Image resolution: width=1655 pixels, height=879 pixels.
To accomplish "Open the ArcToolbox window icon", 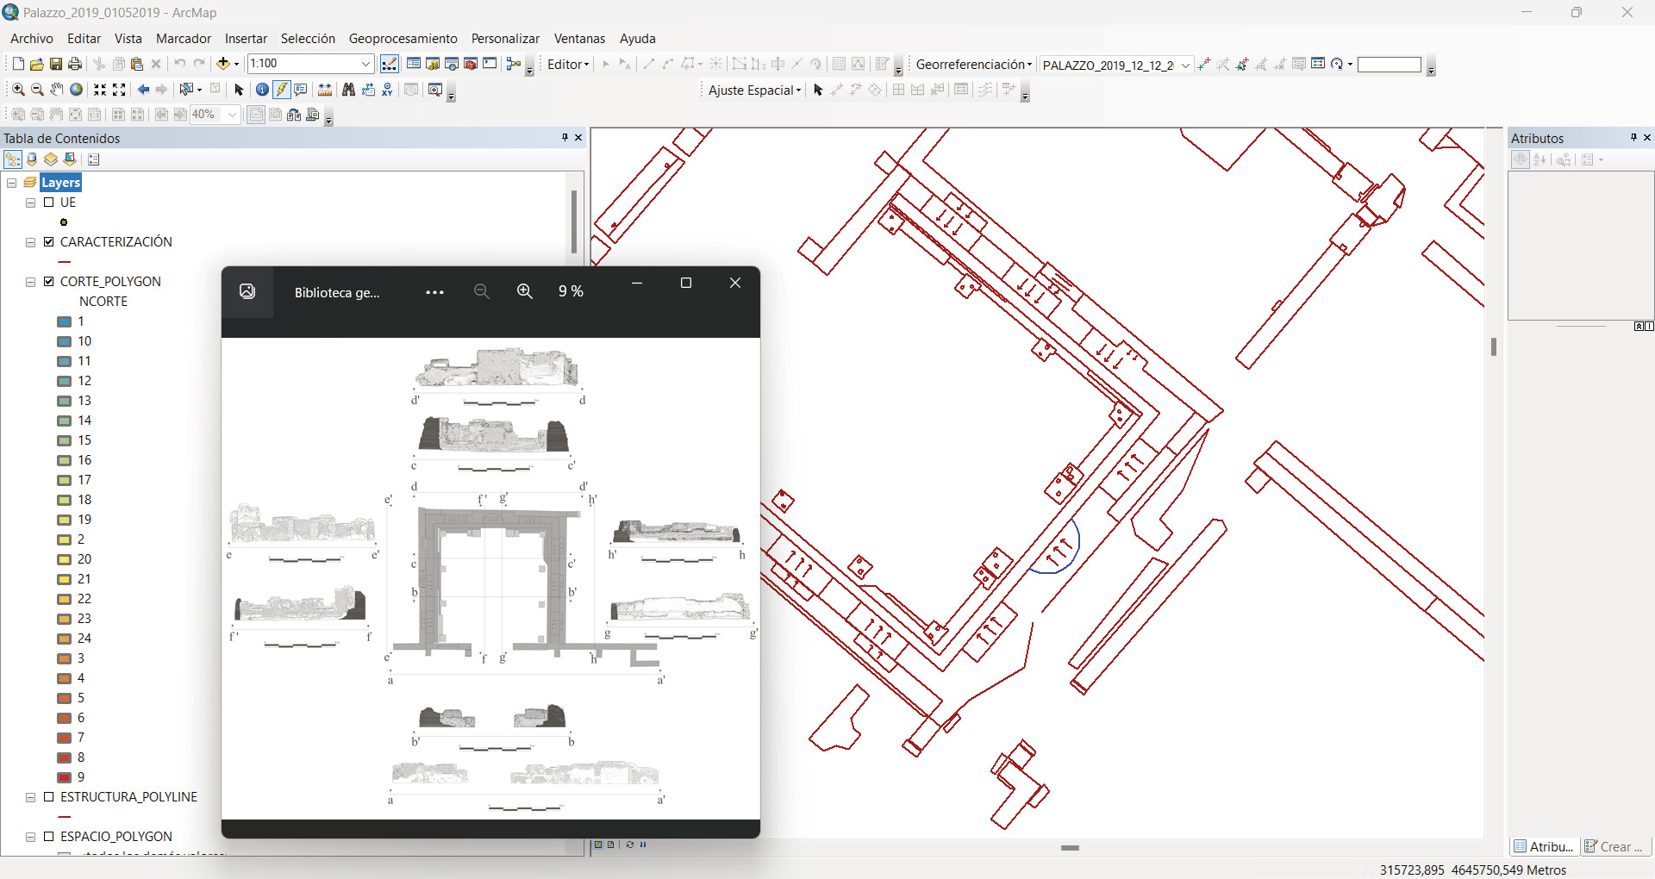I will [x=471, y=64].
